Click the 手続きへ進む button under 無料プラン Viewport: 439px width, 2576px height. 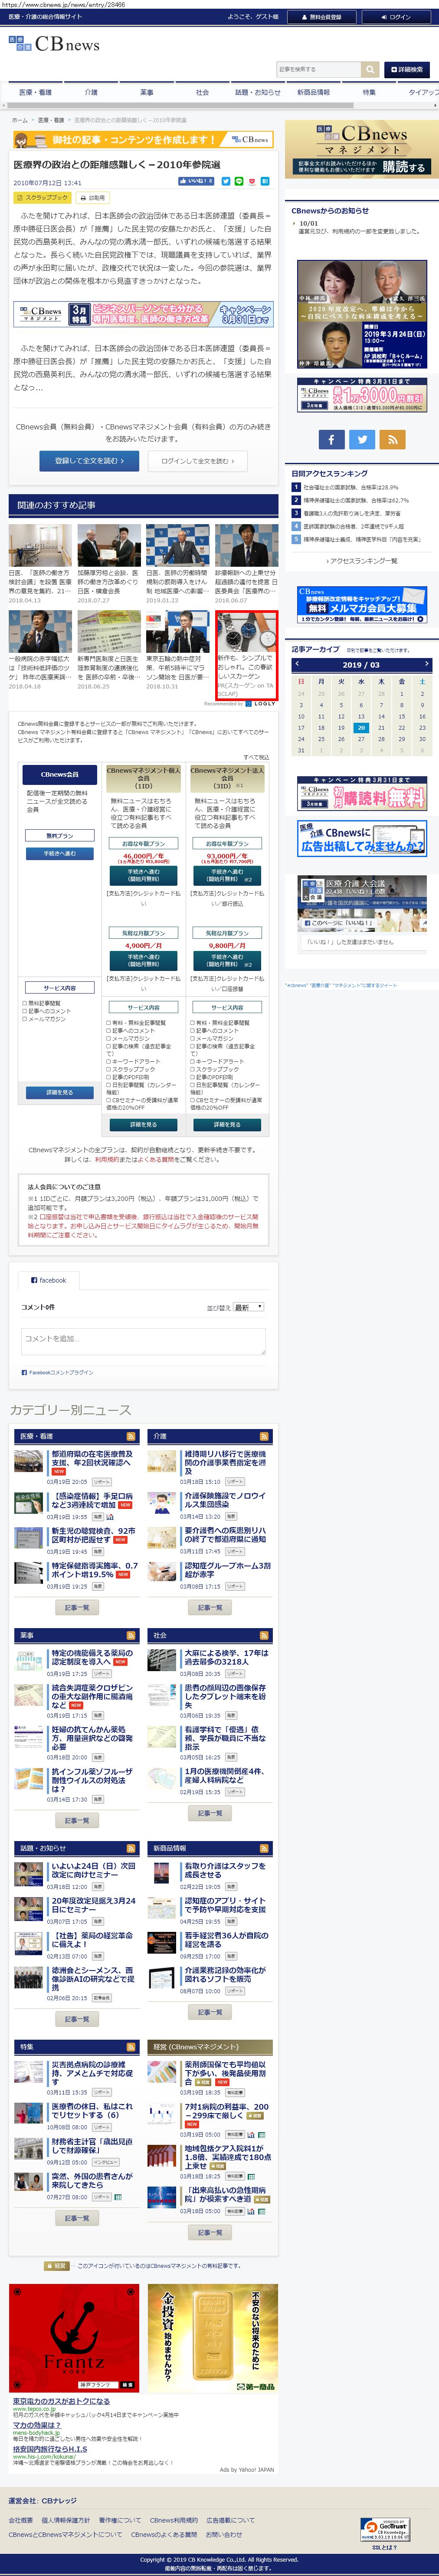(x=59, y=853)
